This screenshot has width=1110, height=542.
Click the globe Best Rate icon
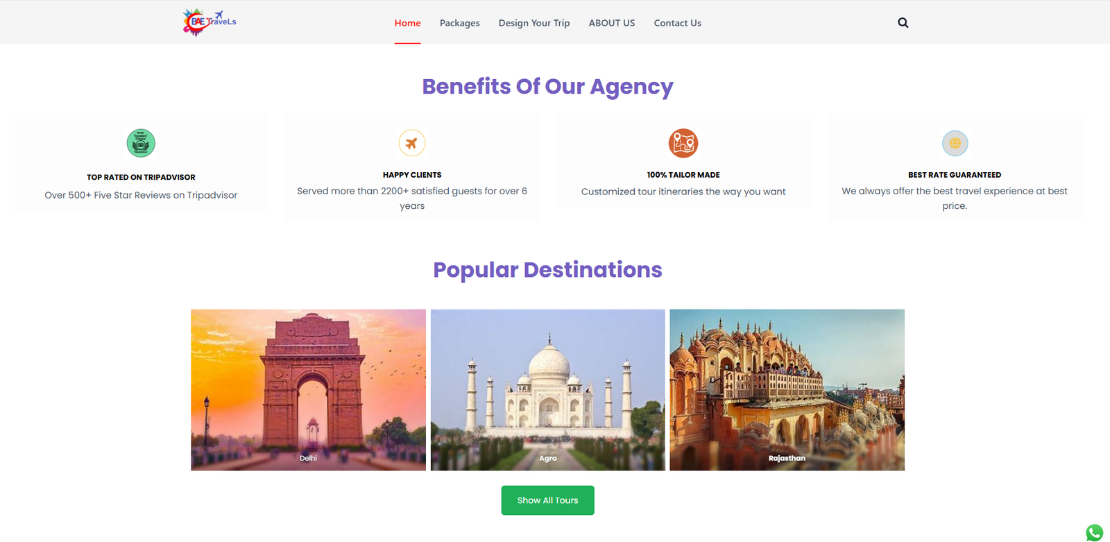pyautogui.click(x=955, y=143)
